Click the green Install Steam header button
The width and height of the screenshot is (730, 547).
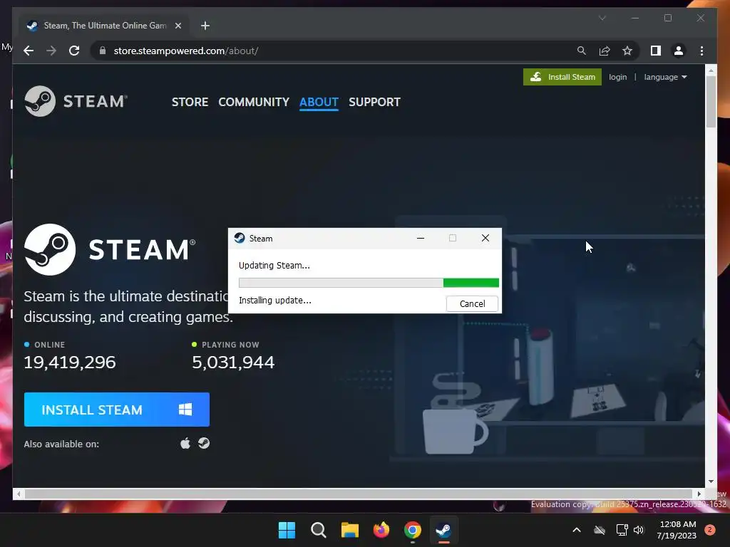point(562,77)
